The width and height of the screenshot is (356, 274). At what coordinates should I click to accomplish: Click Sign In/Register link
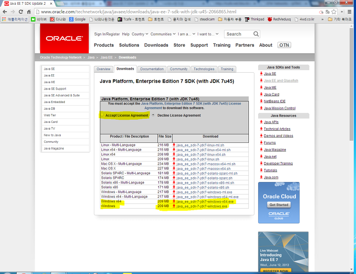pyautogui.click(x=107, y=34)
